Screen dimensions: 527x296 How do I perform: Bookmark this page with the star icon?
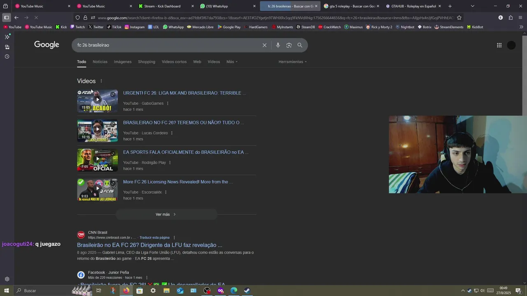pos(459,18)
